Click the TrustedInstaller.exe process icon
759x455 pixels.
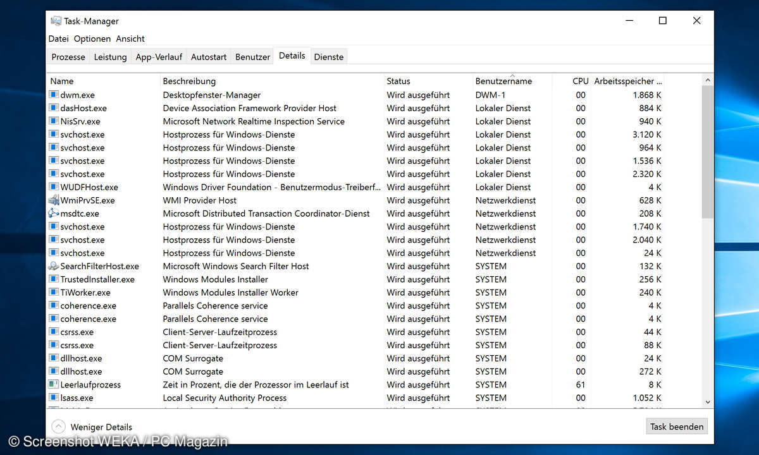(x=54, y=279)
